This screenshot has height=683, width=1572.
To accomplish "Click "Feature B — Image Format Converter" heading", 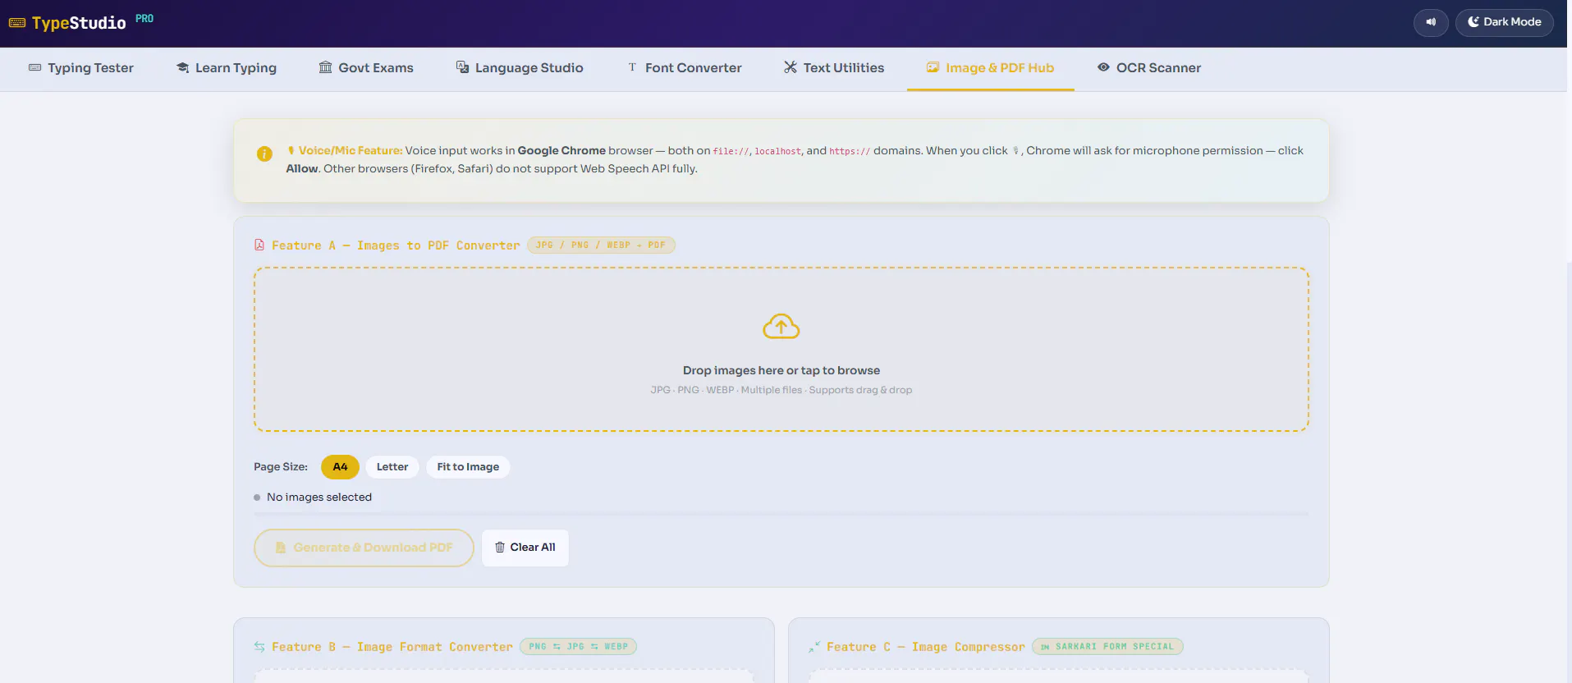I will pos(392,647).
